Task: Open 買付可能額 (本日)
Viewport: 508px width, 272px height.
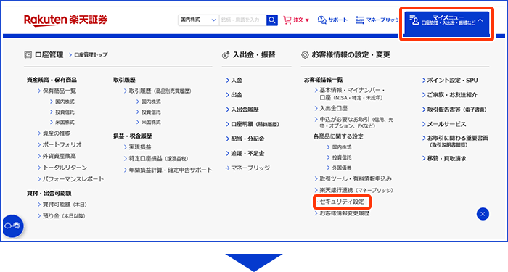Action: [x=62, y=205]
